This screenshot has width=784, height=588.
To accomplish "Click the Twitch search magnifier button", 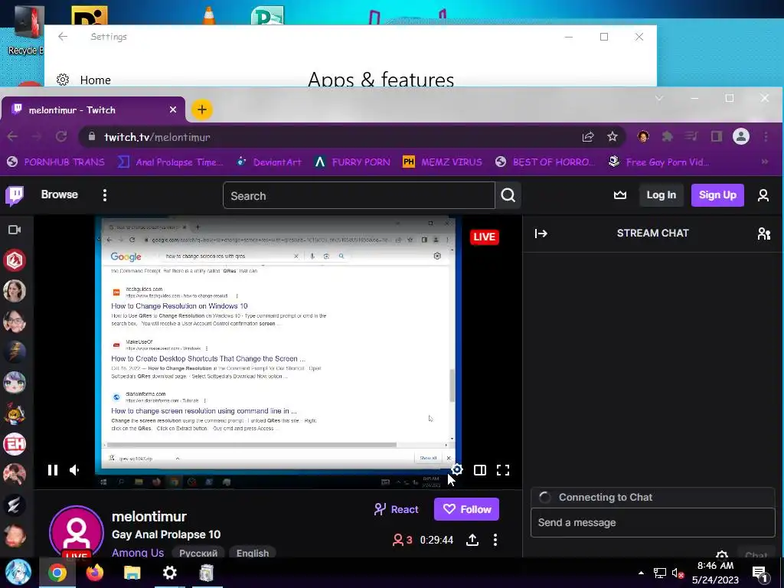I will click(508, 195).
